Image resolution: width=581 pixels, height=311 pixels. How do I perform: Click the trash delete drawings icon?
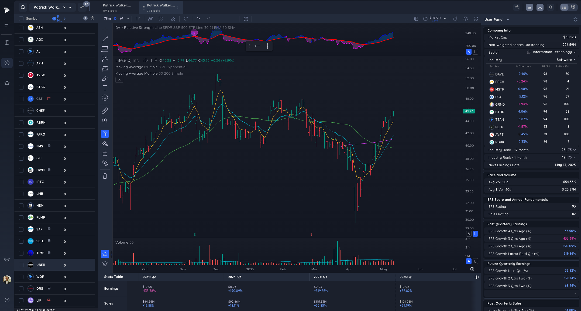click(x=105, y=176)
